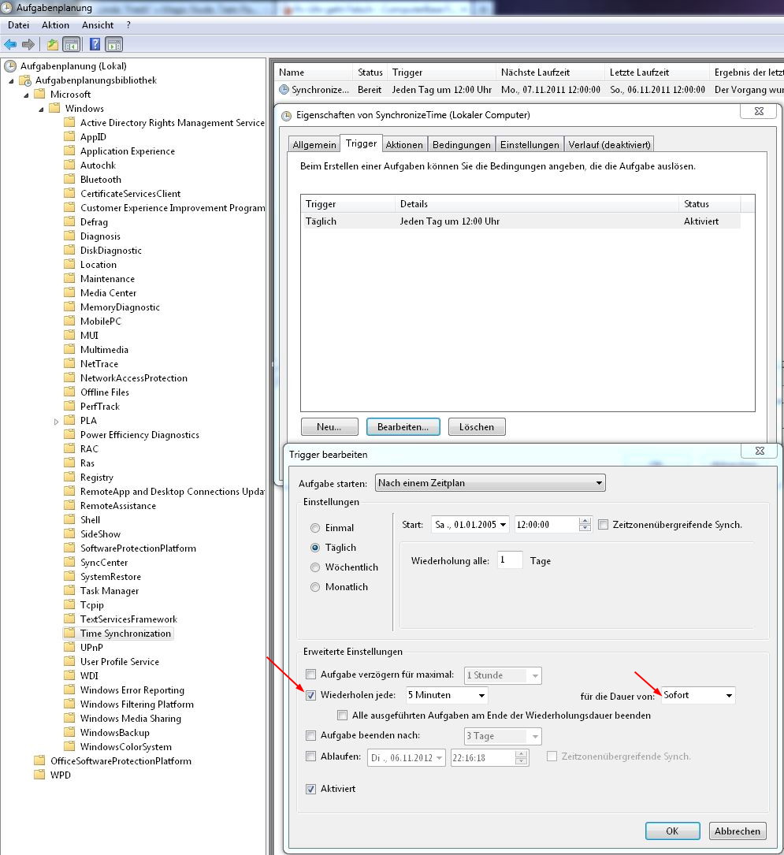Click the OfficeSoftwareProtectionPlatform folder icon

[39, 760]
